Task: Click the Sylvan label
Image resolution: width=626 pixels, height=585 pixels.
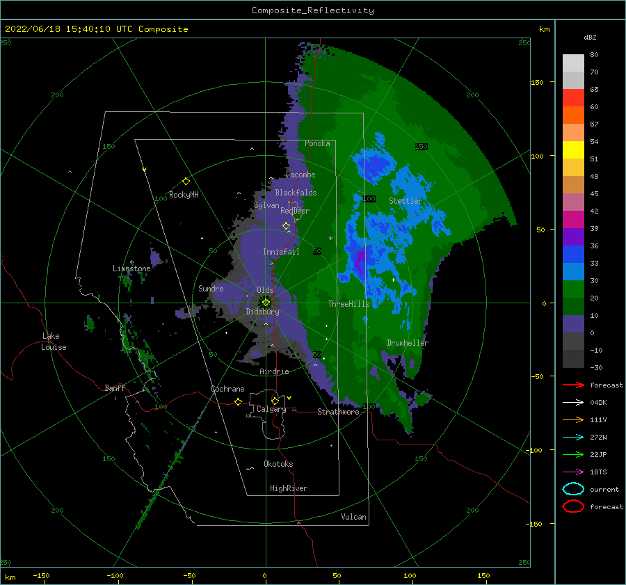Action: pos(266,205)
